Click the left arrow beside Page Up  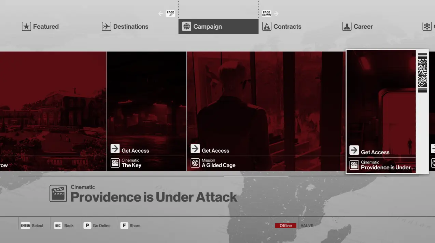point(161,14)
